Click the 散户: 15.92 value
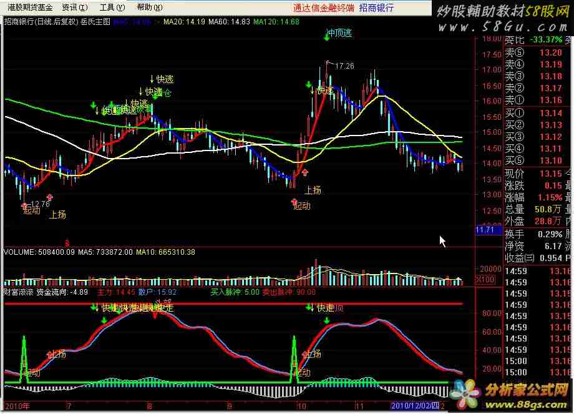574x414 pixels. point(157,292)
